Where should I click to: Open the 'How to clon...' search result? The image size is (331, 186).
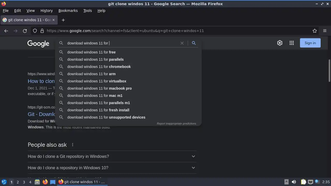[x=41, y=81]
